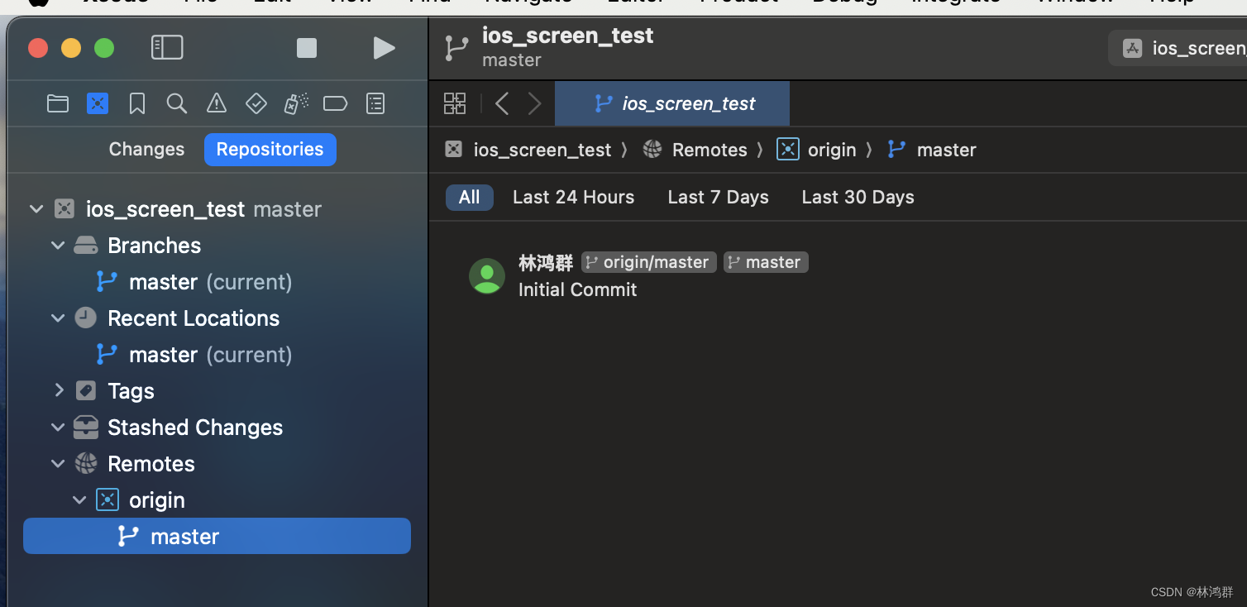Click the origin/master branch badge

coord(649,262)
